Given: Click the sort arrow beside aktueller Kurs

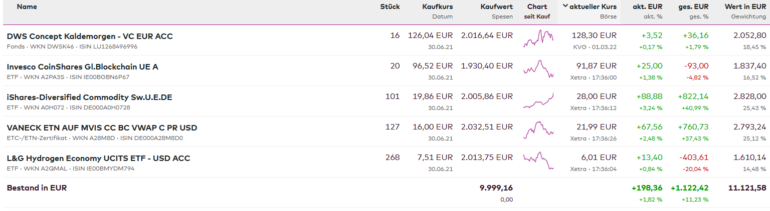Looking at the screenshot, I should 565,6.
